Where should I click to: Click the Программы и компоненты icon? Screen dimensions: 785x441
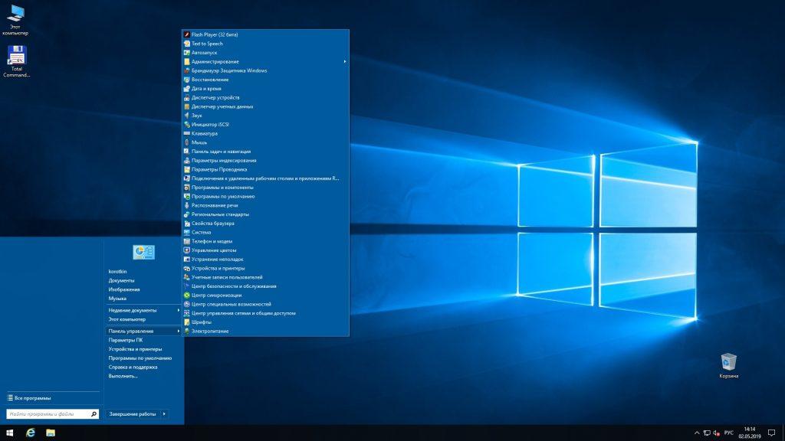coord(187,188)
